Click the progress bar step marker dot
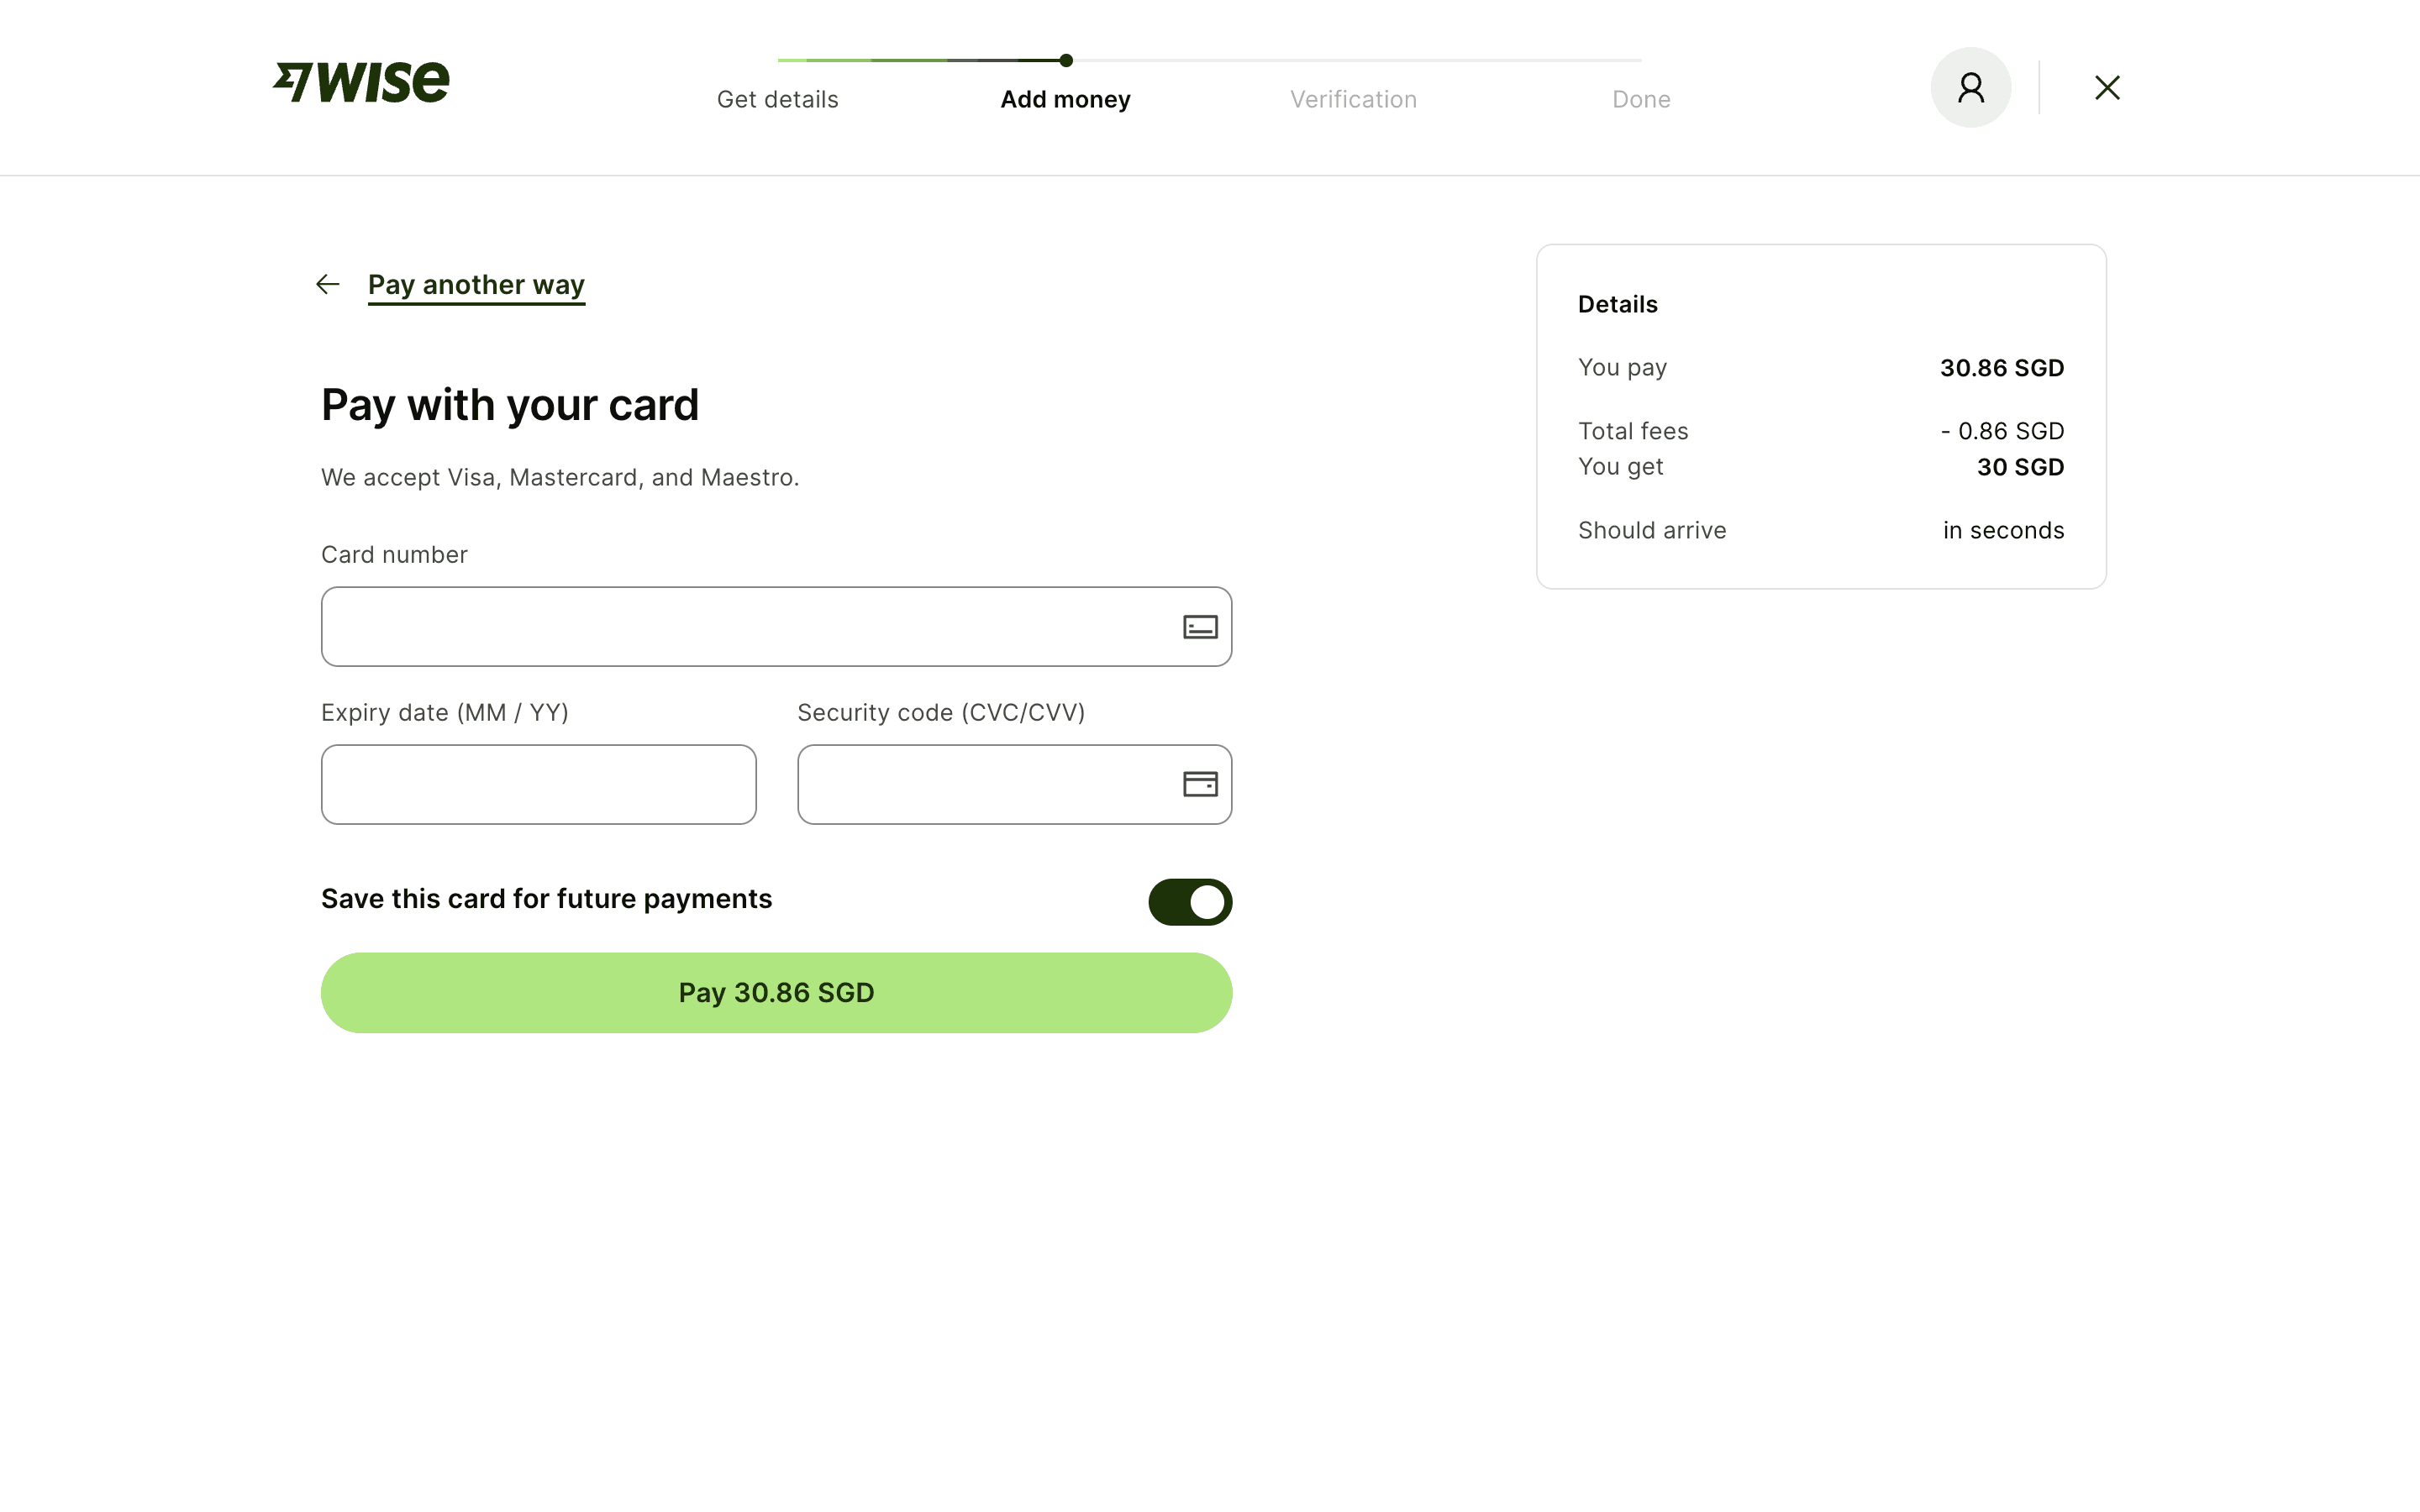Viewport: 2420px width, 1512px height. click(1066, 60)
